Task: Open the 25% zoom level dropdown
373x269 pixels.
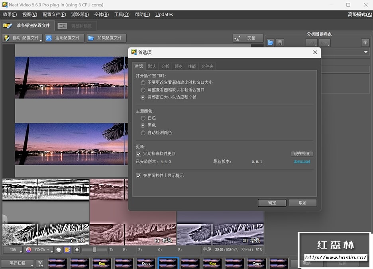Action: [x=13, y=250]
